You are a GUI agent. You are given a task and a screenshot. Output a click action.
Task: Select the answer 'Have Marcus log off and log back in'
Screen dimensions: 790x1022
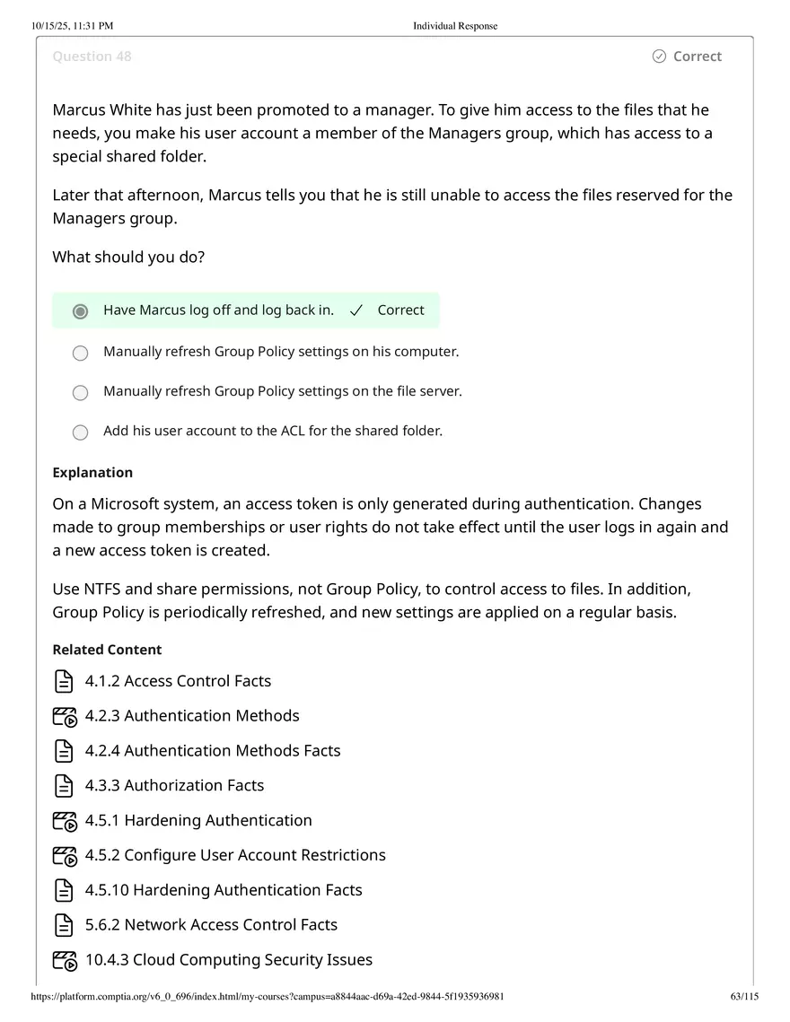coord(80,310)
